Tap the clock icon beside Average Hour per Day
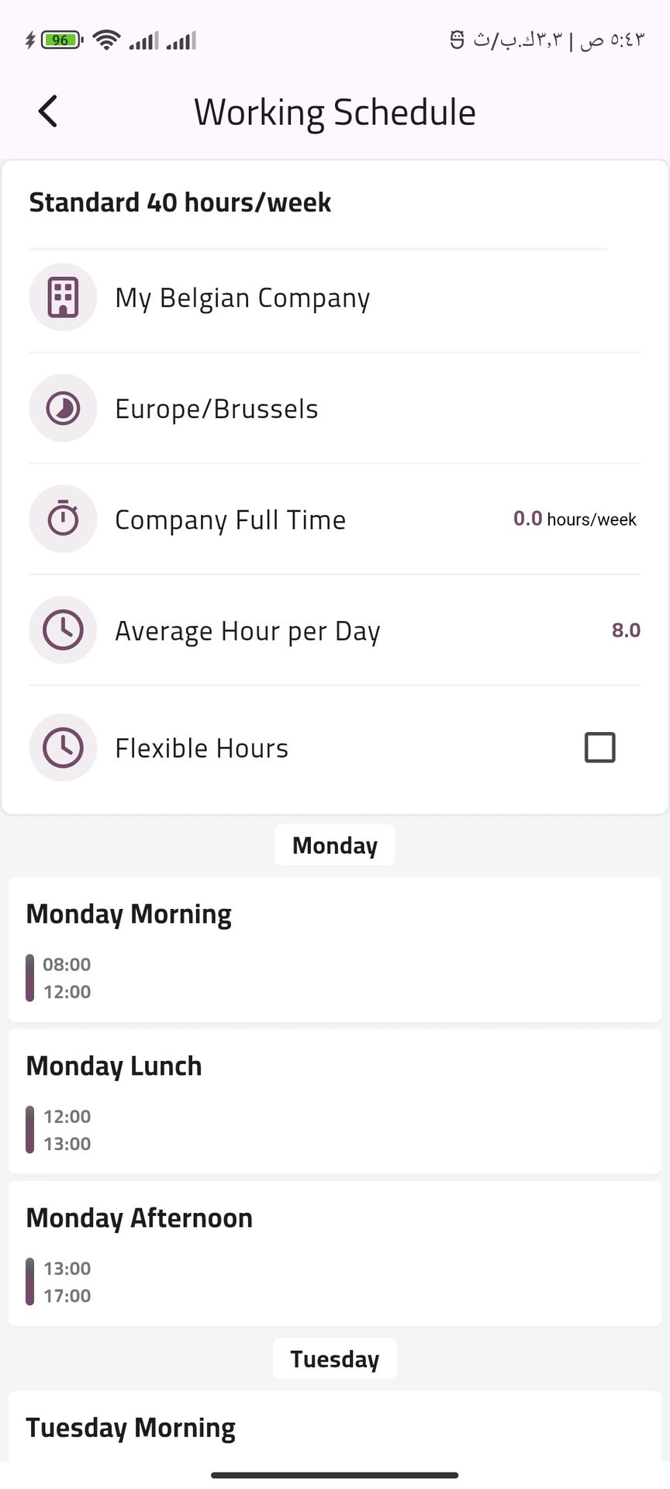Image resolution: width=670 pixels, height=1489 pixels. [x=63, y=630]
